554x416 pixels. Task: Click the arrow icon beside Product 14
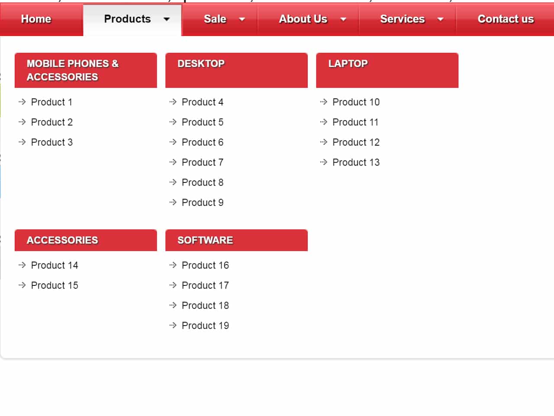point(22,265)
